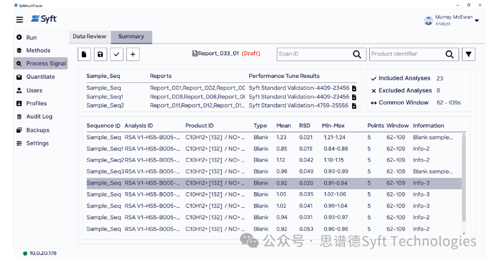
Task: Select the Sample_Seq1 row in the reports table
Action: pyautogui.click(x=221, y=97)
